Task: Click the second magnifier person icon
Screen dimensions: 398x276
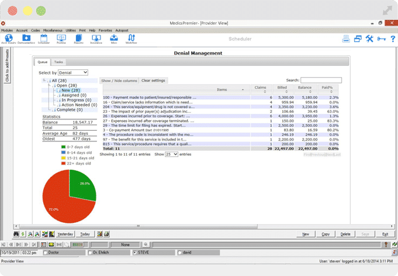Action: click(x=37, y=234)
